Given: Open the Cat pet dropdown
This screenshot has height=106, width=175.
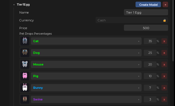Looking at the screenshot, I should click(x=86, y=41).
